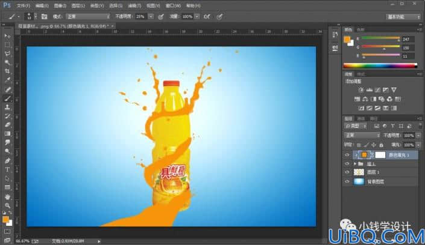The width and height of the screenshot is (425, 245).
Task: Select the Rectangle shape tool
Action: [7, 187]
